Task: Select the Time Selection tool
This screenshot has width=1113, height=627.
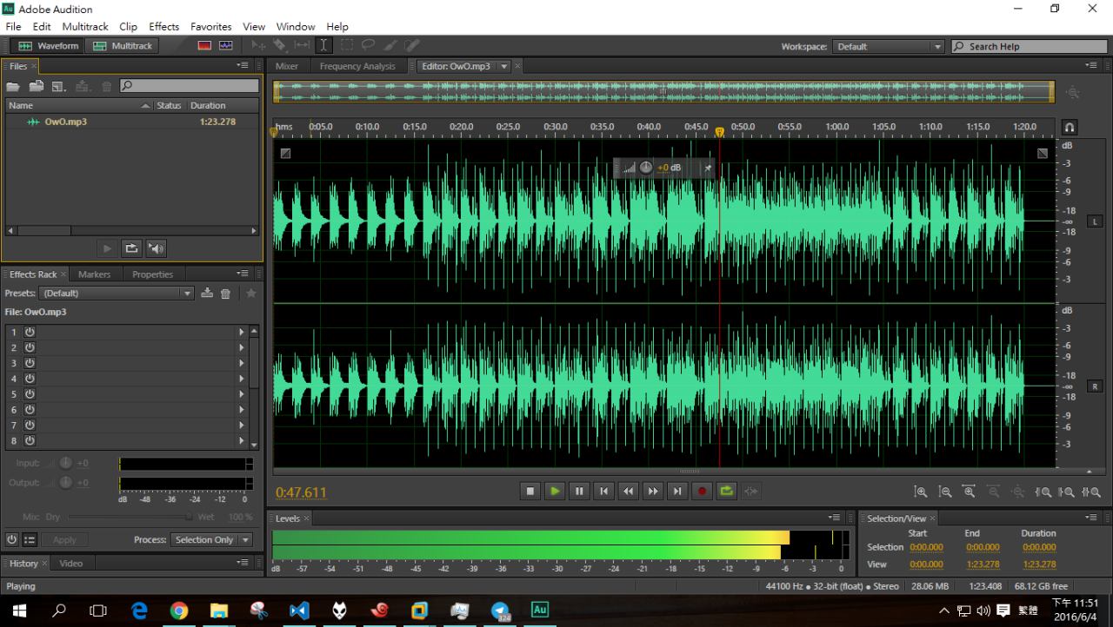Action: point(323,45)
